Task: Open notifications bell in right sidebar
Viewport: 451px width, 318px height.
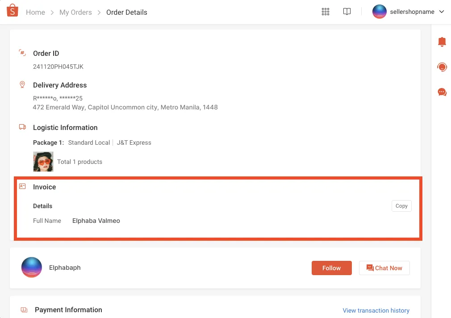Action: click(442, 42)
